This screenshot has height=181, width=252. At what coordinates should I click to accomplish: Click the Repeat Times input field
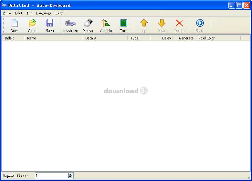(51, 176)
